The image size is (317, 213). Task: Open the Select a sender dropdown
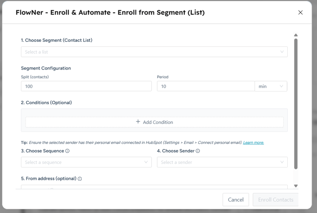(x=222, y=162)
